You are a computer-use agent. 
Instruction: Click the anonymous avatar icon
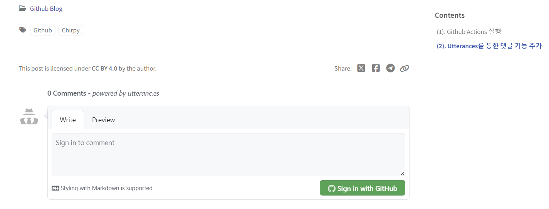point(29,117)
